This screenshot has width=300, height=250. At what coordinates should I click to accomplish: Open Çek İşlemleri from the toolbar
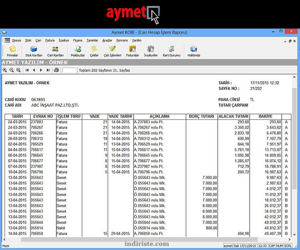point(113,51)
